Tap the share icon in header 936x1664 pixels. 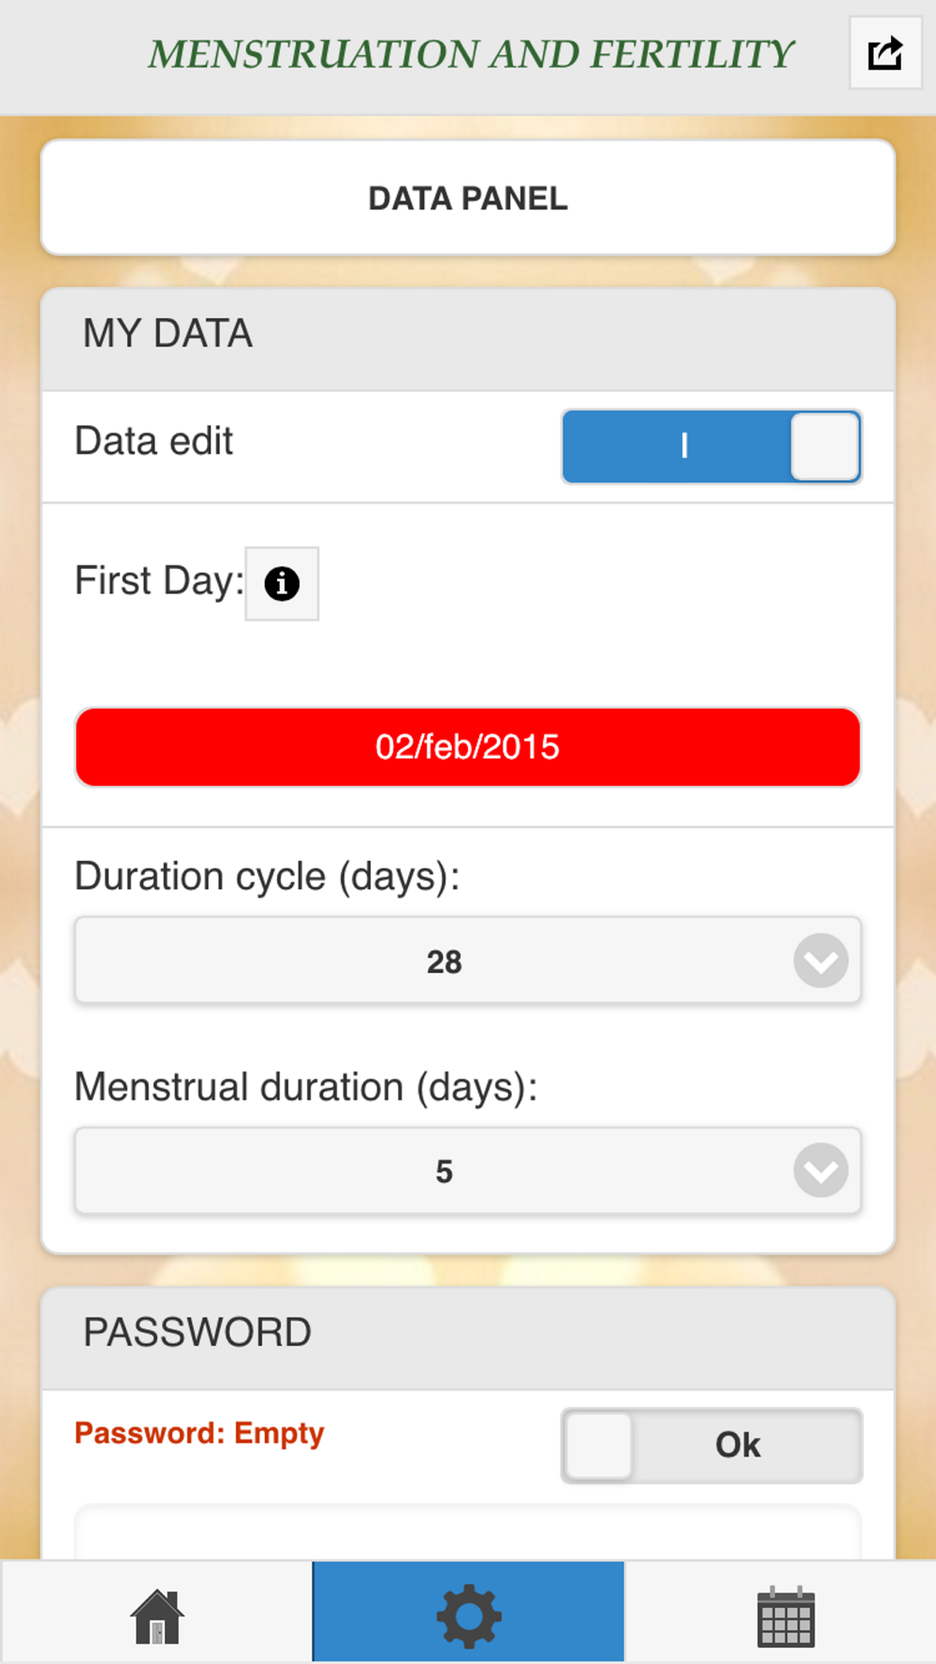pyautogui.click(x=885, y=53)
